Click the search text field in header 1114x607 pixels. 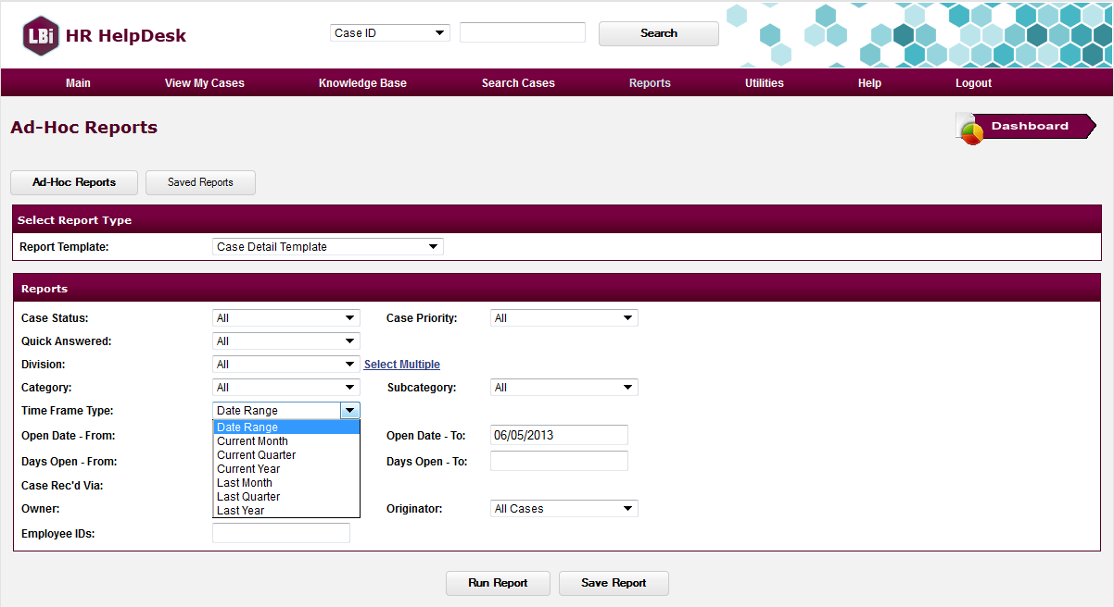point(523,32)
